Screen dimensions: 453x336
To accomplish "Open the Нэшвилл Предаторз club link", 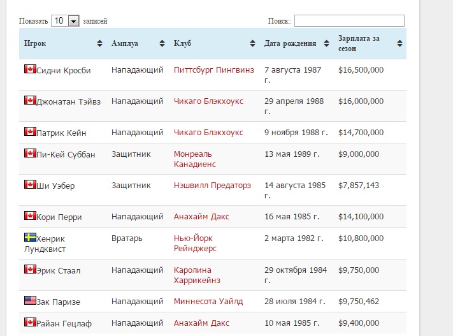I will (x=212, y=186).
